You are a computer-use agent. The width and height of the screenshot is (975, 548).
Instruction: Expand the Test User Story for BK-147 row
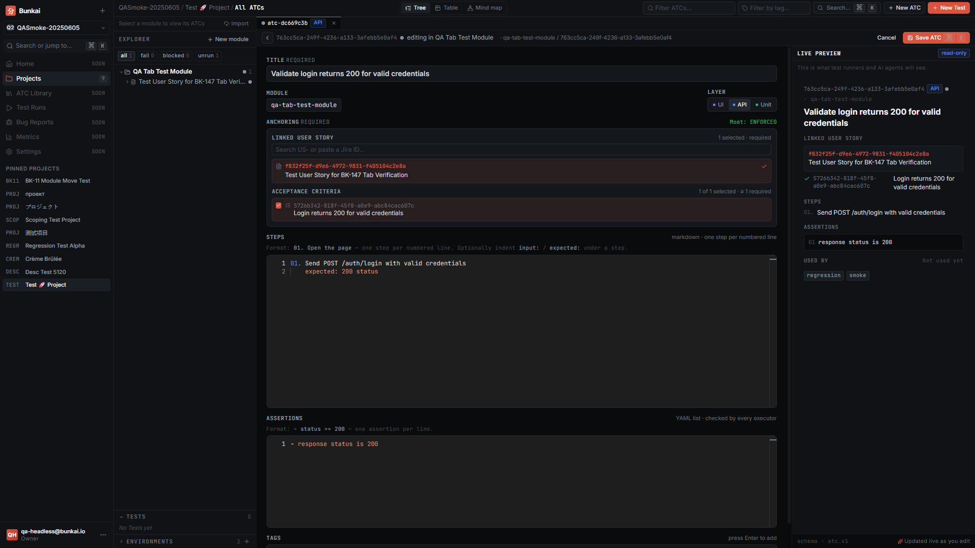127,82
